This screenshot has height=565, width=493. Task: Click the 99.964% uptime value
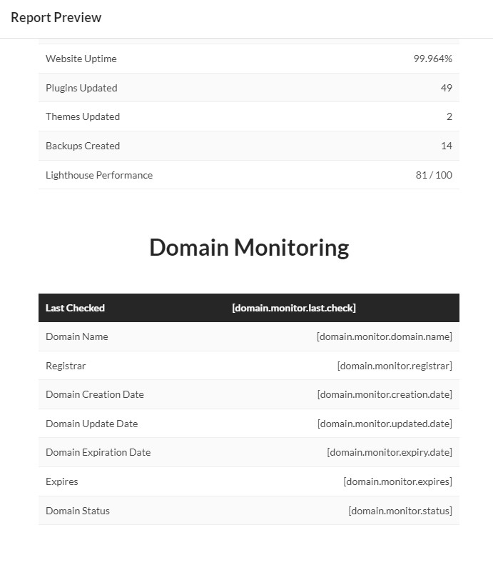tap(432, 59)
